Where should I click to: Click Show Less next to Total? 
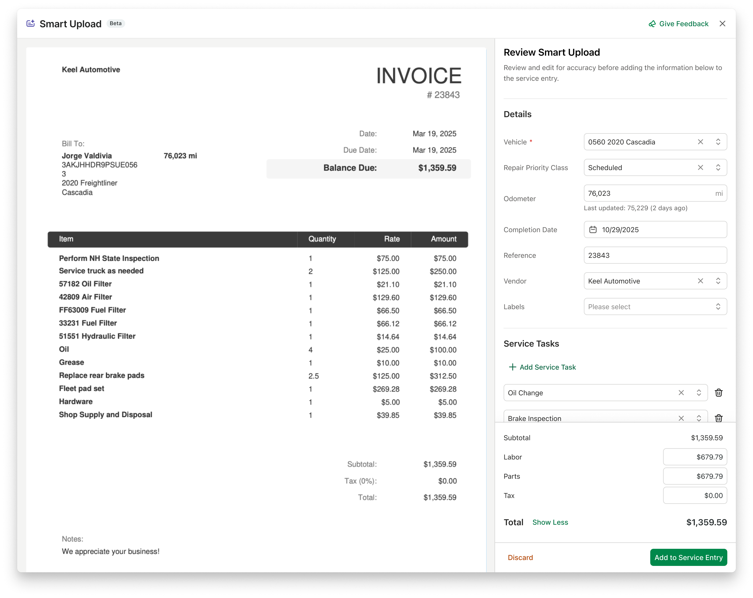click(x=550, y=522)
